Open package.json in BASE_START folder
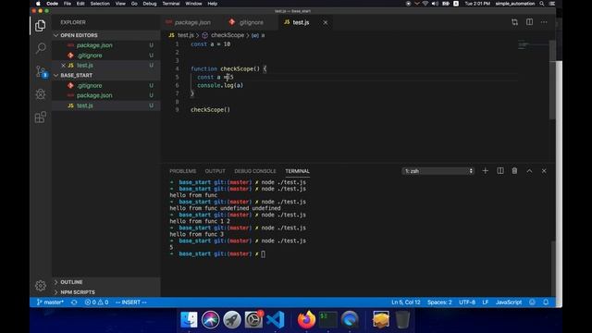This screenshot has height=333, width=592. coord(105,95)
